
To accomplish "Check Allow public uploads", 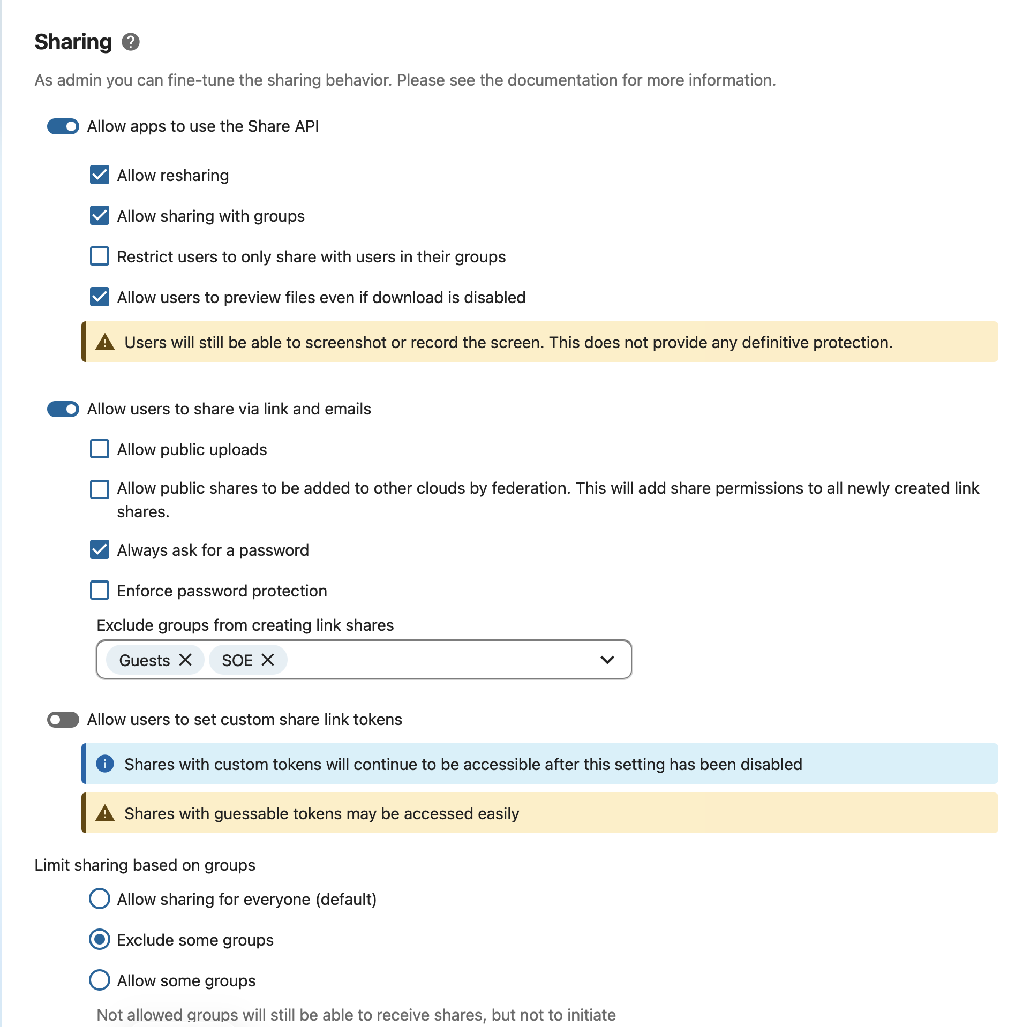I will point(100,449).
